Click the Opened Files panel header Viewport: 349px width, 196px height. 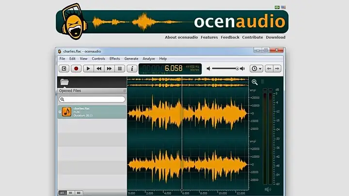(92, 91)
